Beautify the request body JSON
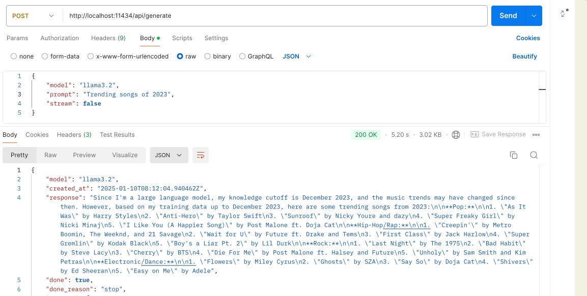The width and height of the screenshot is (587, 296). click(524, 56)
